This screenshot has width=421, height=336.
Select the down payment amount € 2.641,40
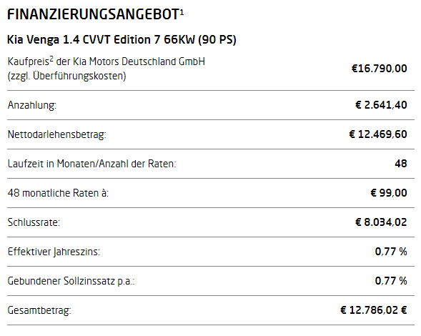(x=381, y=105)
